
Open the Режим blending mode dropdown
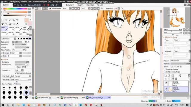[181, 61]
